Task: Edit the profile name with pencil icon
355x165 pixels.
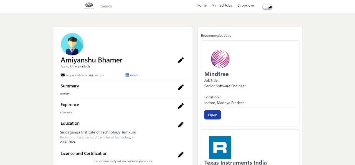Action: 181,60
